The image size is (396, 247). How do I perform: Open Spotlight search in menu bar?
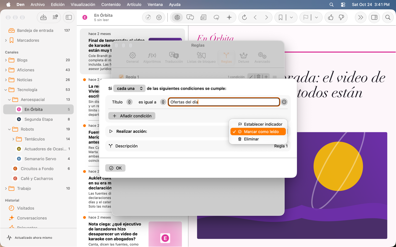point(331,5)
